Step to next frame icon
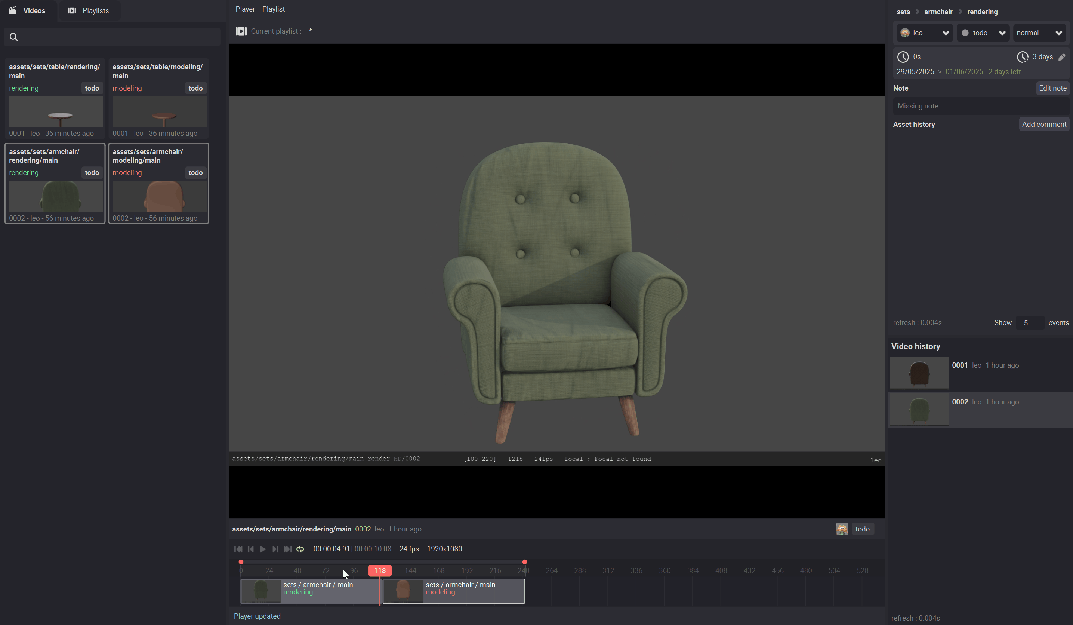Screen dimensions: 1073x625 point(275,549)
